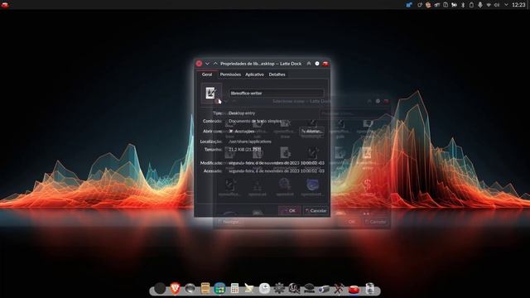Click the Alterar button next to Abrir com
The image size is (530, 298).
pyautogui.click(x=311, y=131)
